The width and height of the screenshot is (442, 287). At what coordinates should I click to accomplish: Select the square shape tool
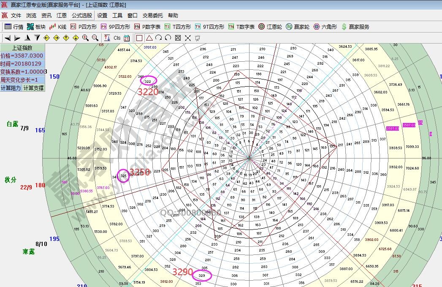[x=139, y=38]
